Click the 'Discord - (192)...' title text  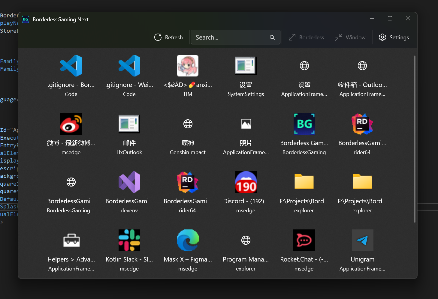click(246, 201)
